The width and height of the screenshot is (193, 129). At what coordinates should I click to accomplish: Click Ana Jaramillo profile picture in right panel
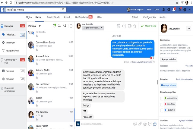point(164,28)
